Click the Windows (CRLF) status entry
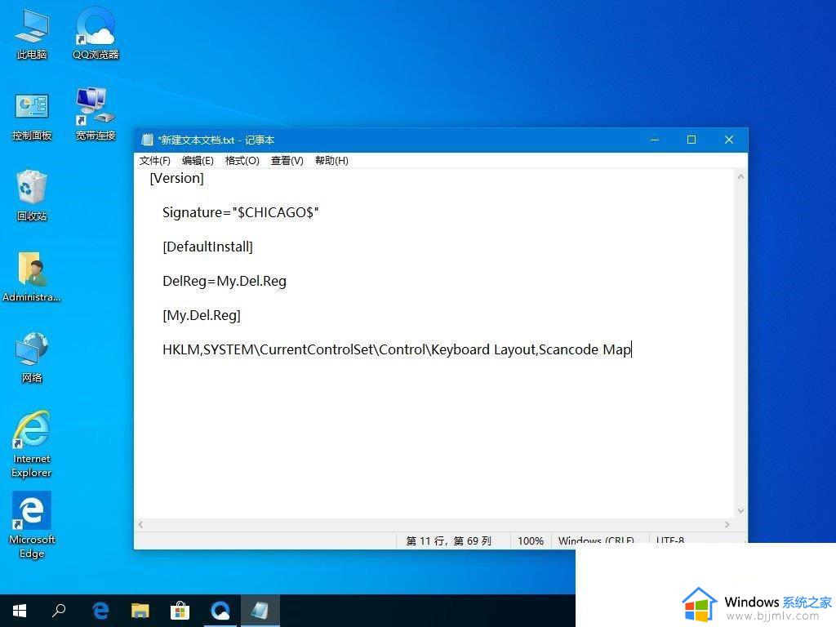 [596, 540]
